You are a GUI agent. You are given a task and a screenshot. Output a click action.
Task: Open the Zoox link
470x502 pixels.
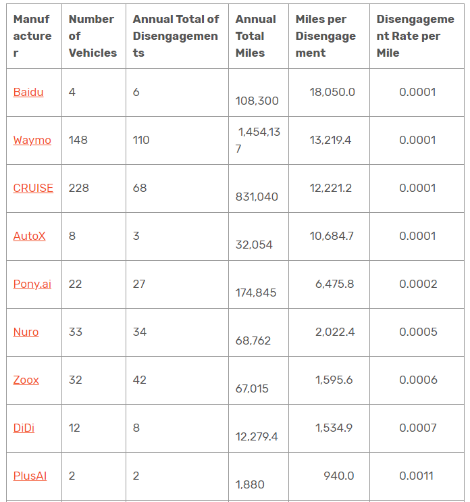tap(26, 380)
